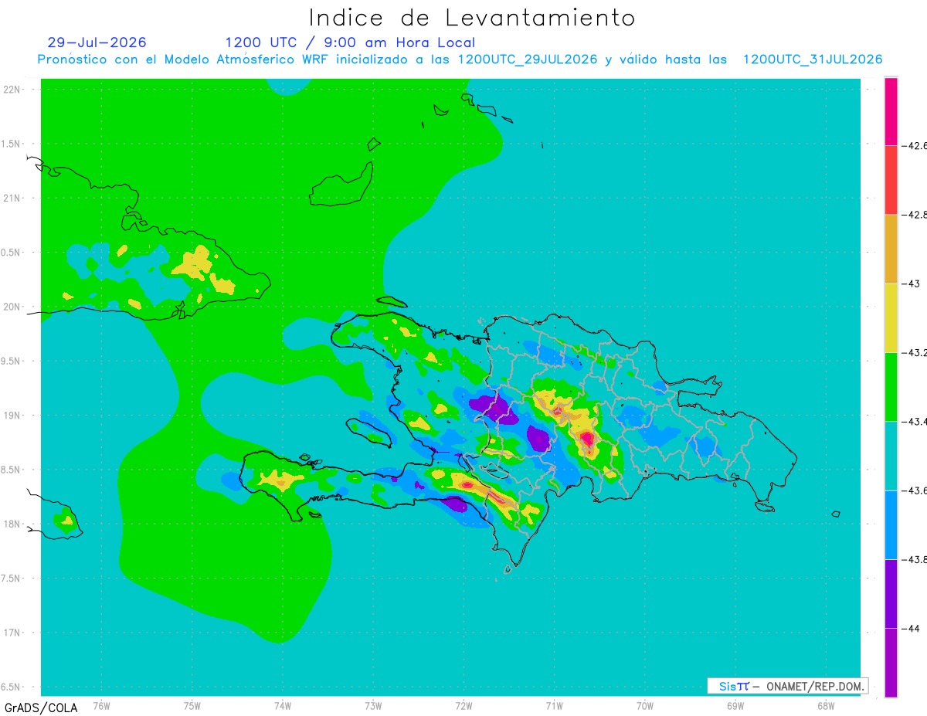The width and height of the screenshot is (927, 716).
Task: Click the '76W' longitude label
Action: pos(101,705)
